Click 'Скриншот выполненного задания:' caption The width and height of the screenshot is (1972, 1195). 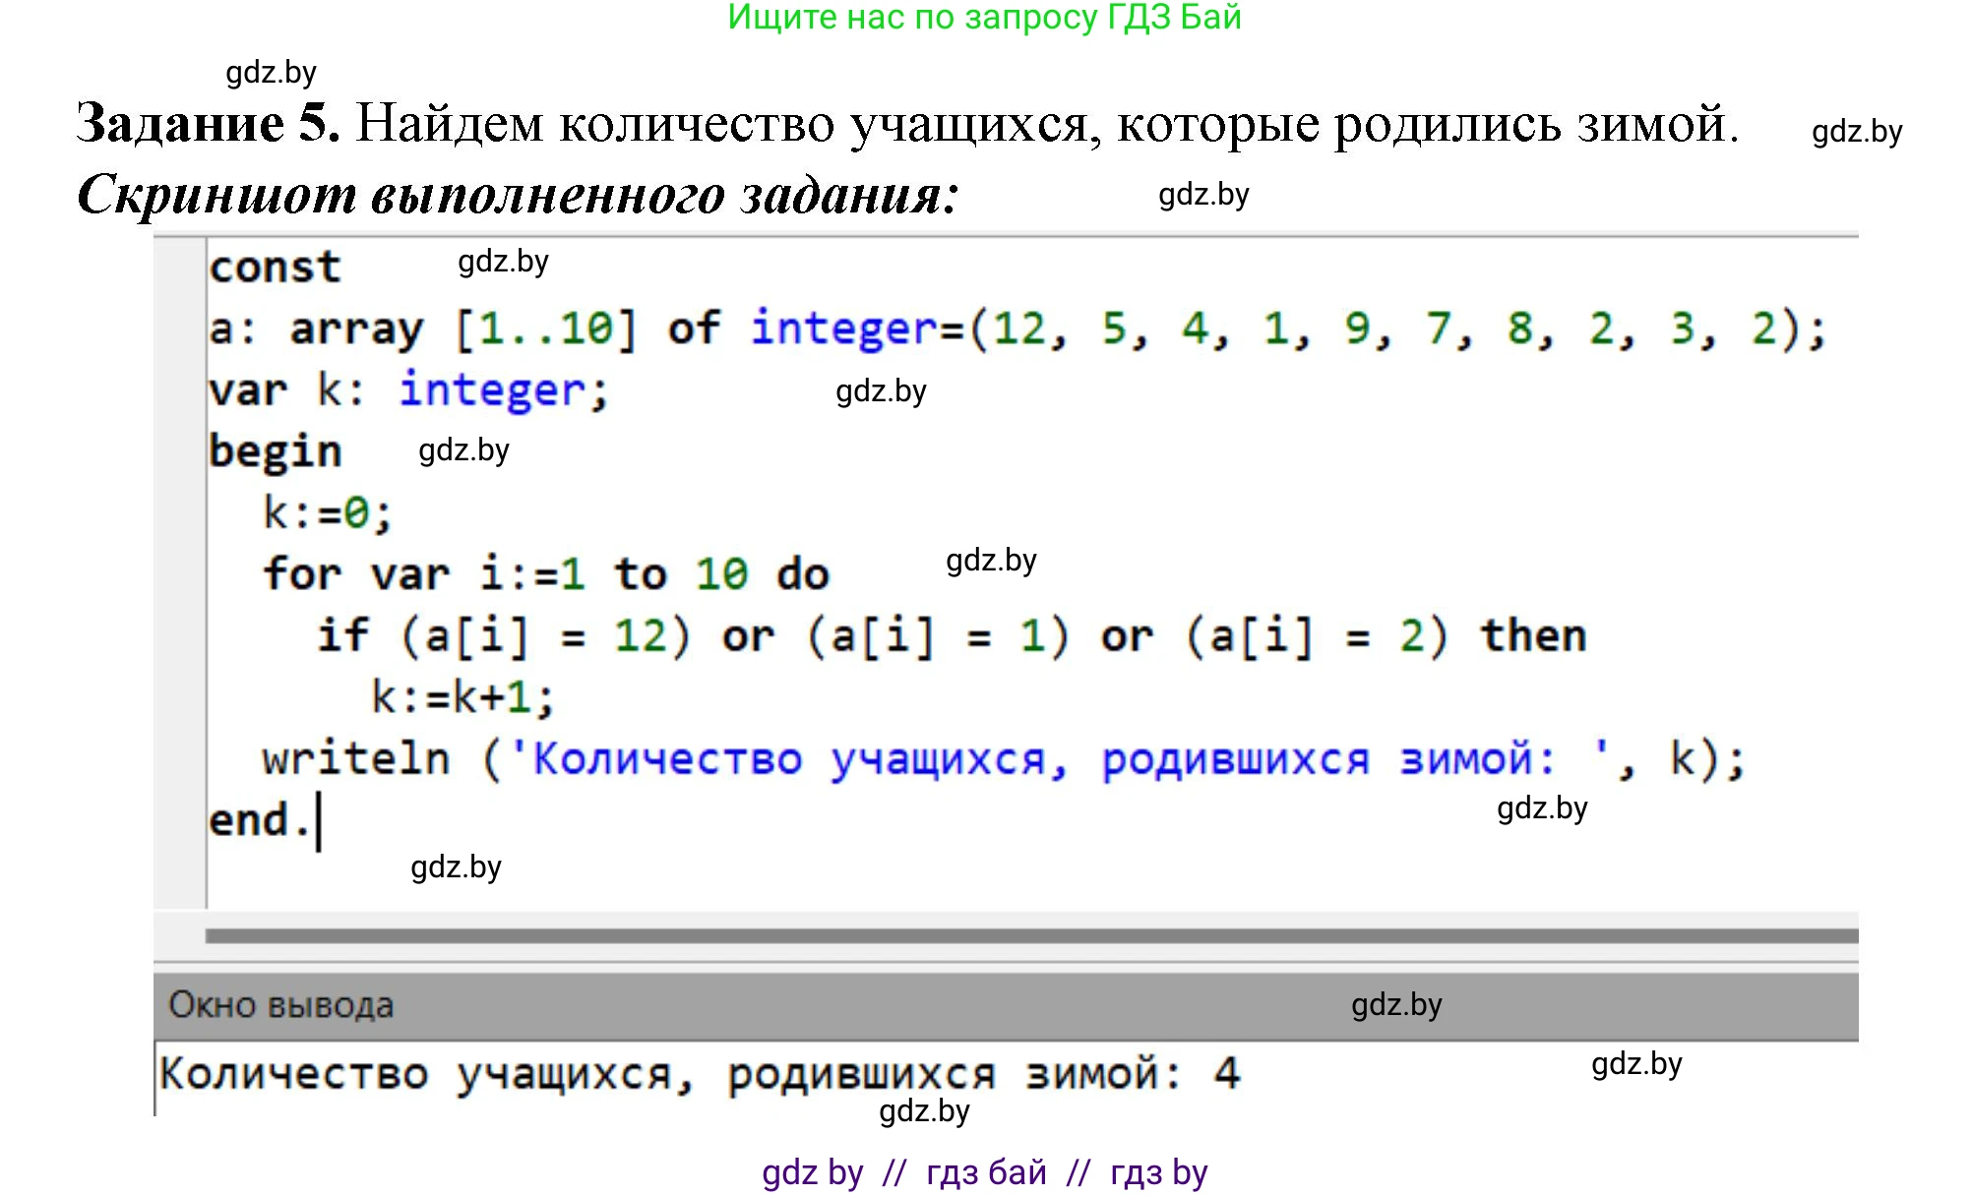(518, 195)
